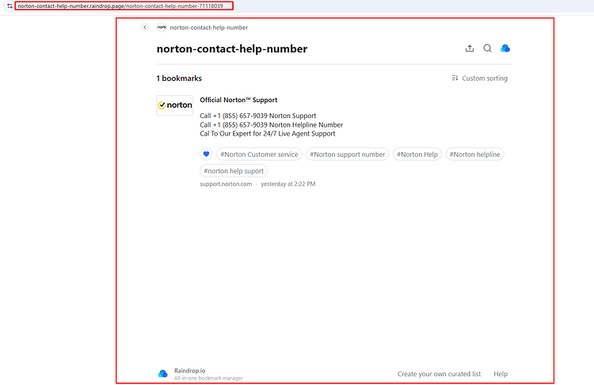594x385 pixels.
Task: Click the Norton Helpline Number description line
Action: [271, 124]
